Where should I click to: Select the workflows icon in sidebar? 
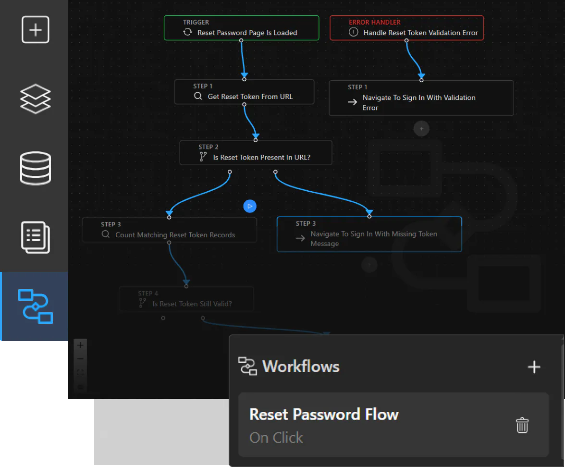coord(36,307)
